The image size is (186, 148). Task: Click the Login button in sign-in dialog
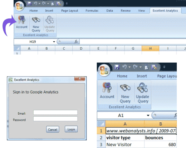click(x=71, y=129)
